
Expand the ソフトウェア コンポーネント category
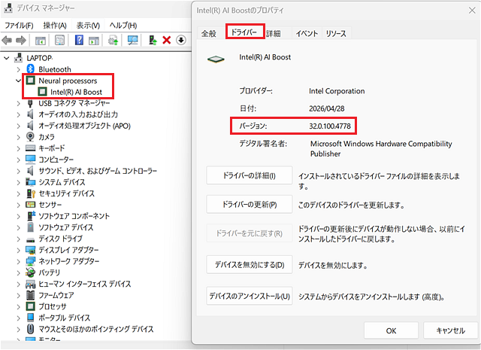(x=18, y=216)
